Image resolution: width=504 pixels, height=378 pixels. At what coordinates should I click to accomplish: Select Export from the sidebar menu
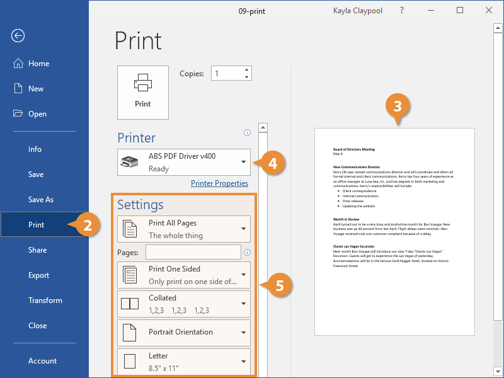[37, 275]
